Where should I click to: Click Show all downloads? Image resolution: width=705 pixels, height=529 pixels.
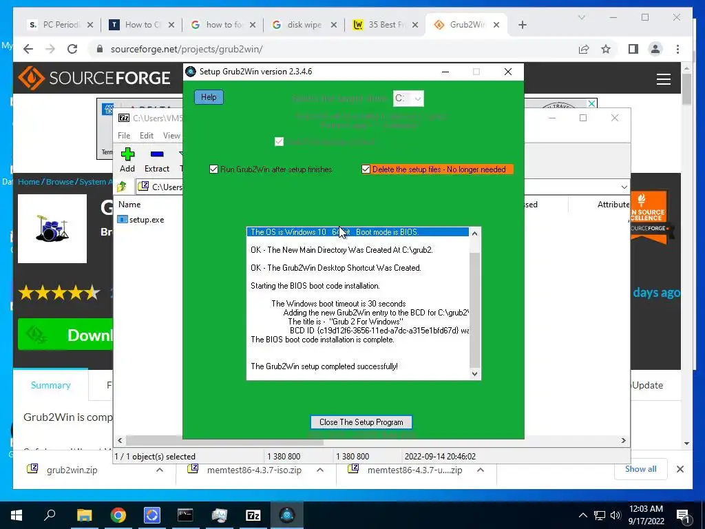[x=641, y=469]
